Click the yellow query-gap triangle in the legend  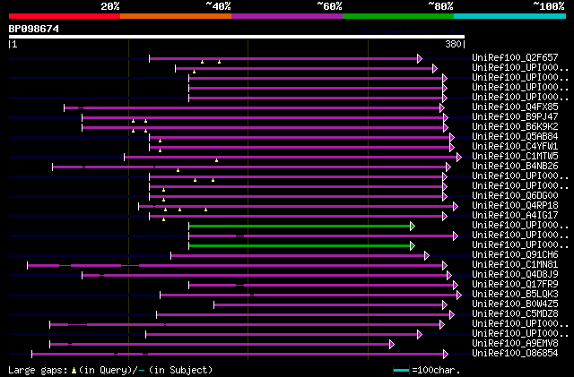click(74, 371)
